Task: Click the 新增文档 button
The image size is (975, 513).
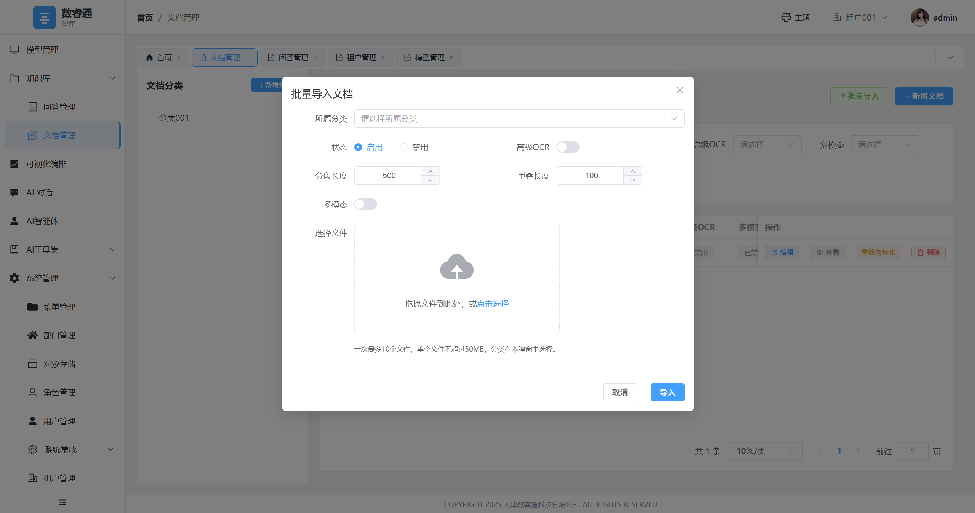Action: tap(924, 96)
